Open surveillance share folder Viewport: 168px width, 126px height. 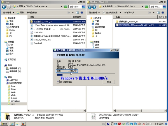pyautogui.click(x=14, y=101)
